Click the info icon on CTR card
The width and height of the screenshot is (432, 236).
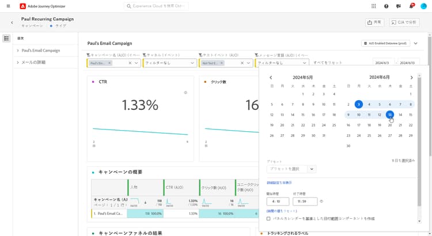tap(185, 93)
